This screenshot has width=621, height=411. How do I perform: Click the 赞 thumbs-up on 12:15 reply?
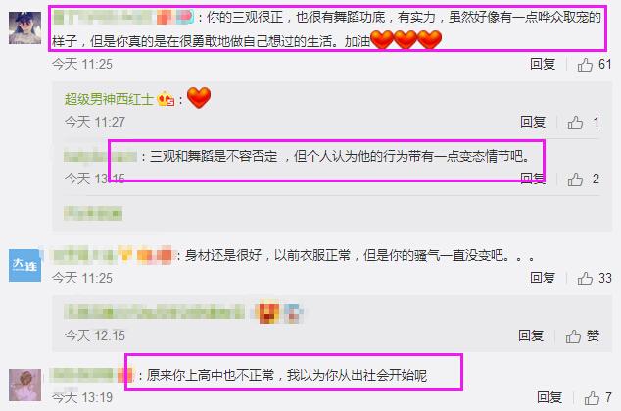pos(582,336)
